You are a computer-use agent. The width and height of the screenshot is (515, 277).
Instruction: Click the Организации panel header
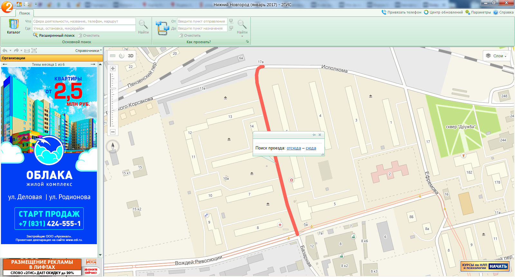pyautogui.click(x=51, y=58)
